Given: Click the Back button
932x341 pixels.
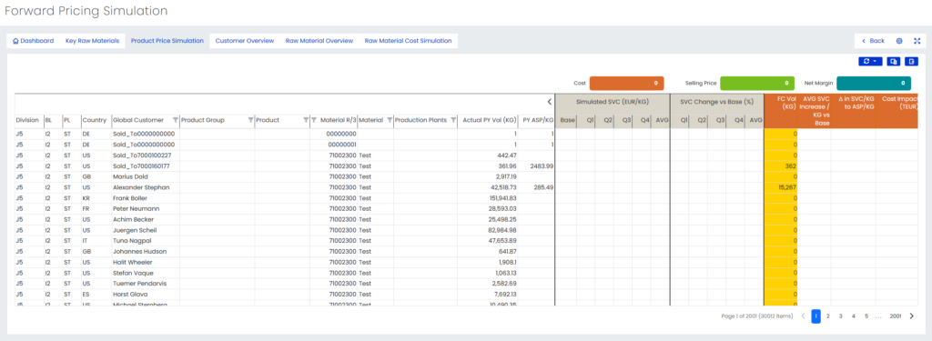Looking at the screenshot, I should (873, 41).
